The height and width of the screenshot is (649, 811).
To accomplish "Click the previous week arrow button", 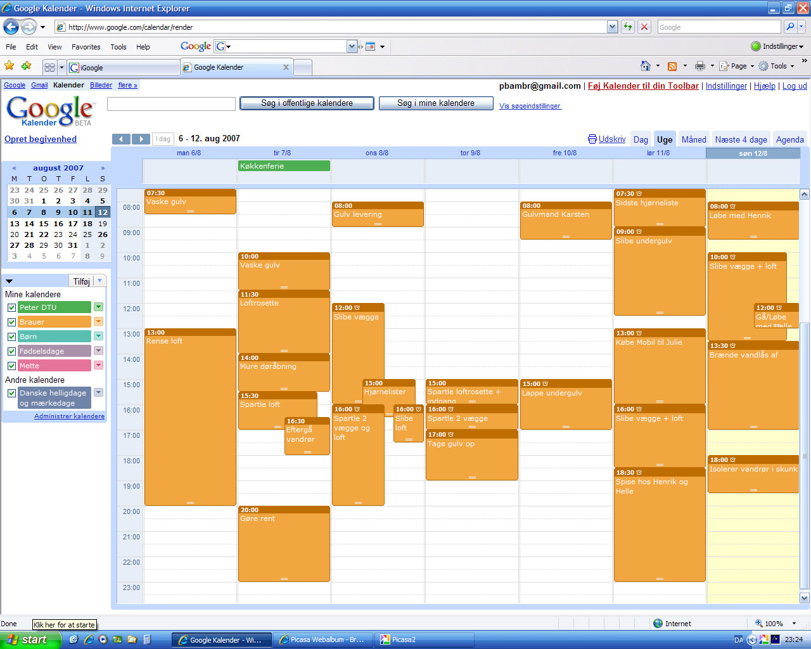I will [121, 139].
